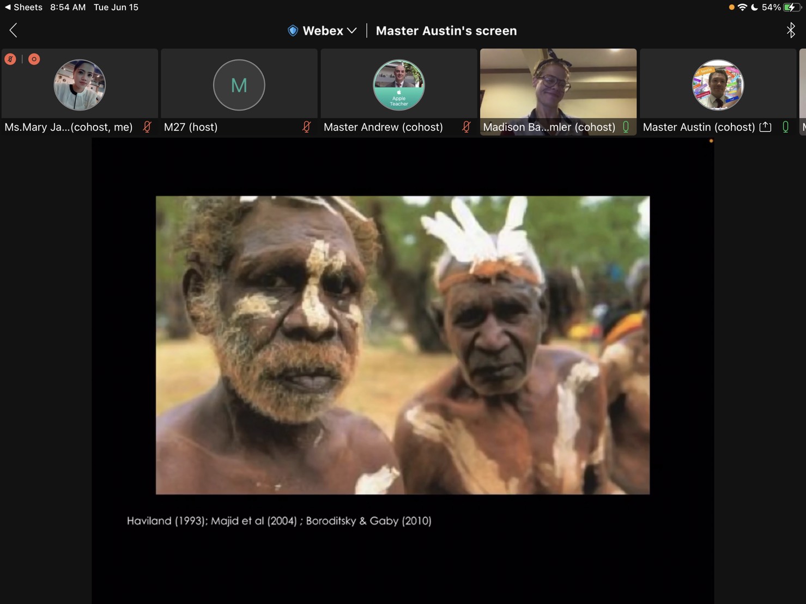Select the M27 host avatar
806x604 pixels.
click(239, 85)
